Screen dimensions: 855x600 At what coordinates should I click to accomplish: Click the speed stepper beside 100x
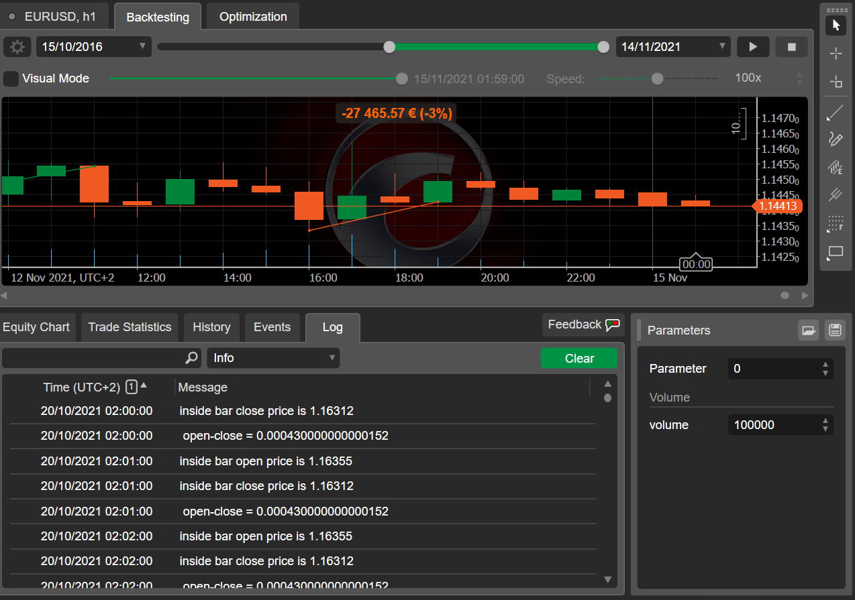(x=799, y=78)
